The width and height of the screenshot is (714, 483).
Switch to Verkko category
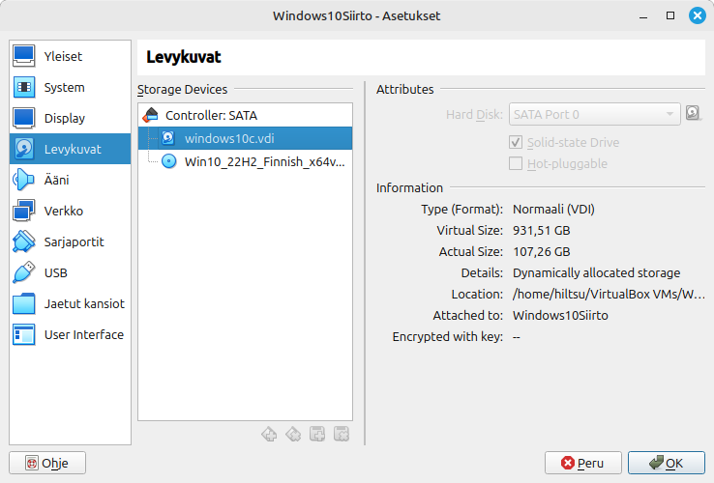click(x=70, y=211)
